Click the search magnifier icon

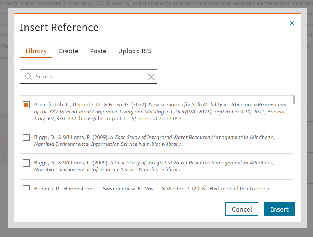click(x=28, y=76)
